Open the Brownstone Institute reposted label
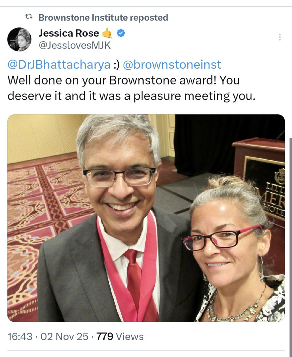Viewport: 292px width, 357px height. point(103,18)
